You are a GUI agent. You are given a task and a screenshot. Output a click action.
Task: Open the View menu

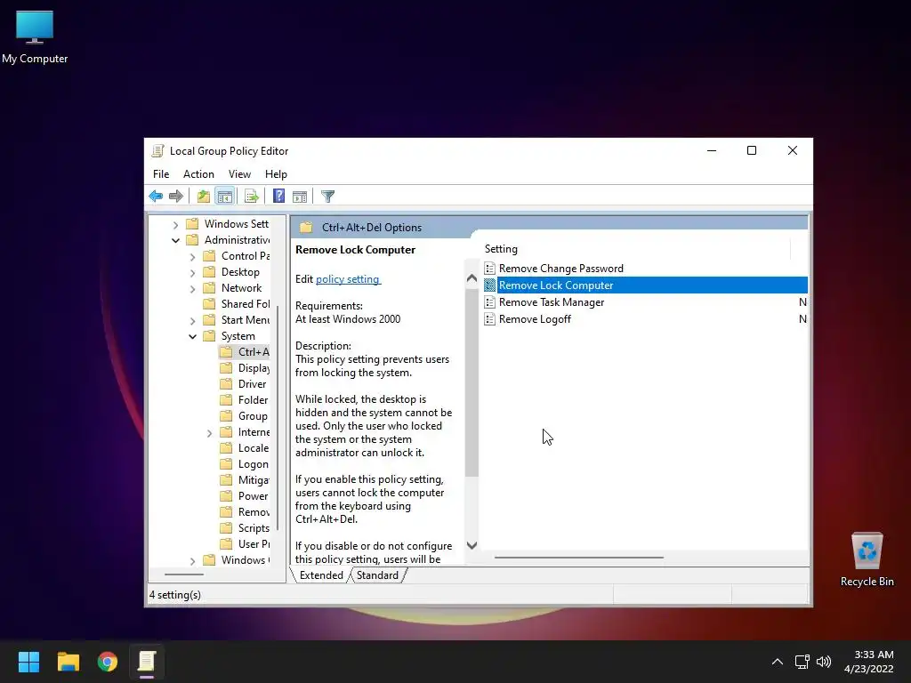[239, 174]
